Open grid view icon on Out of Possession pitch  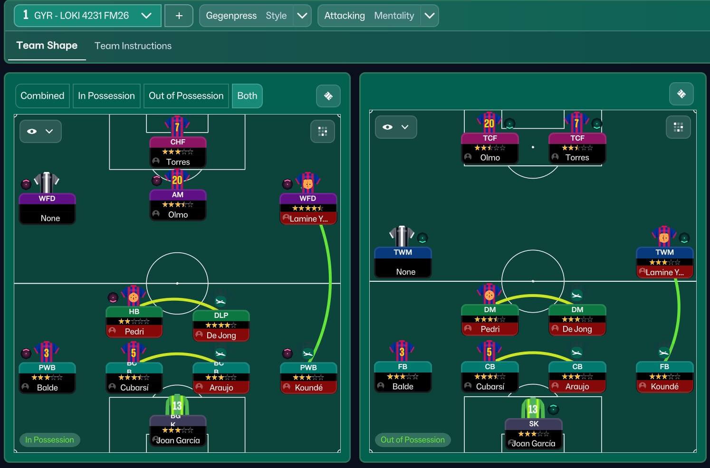(x=678, y=127)
